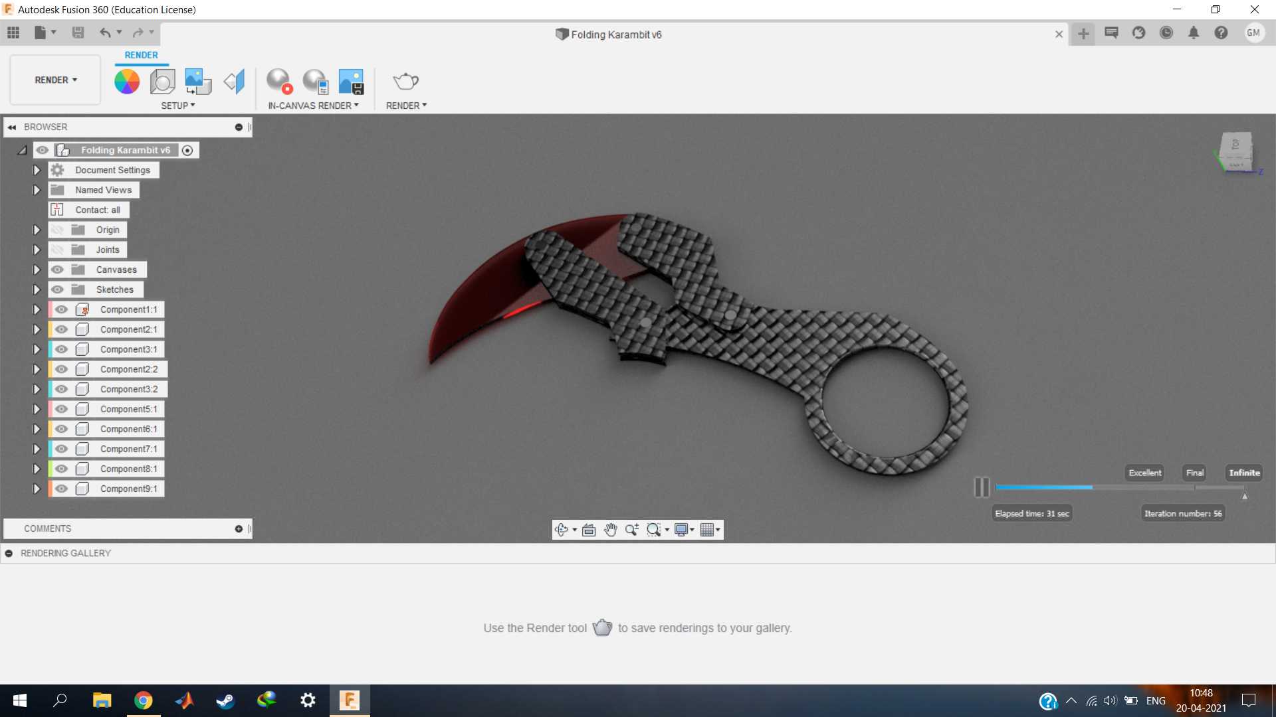The image size is (1276, 717).
Task: Select the Zoom tool
Action: 632,530
